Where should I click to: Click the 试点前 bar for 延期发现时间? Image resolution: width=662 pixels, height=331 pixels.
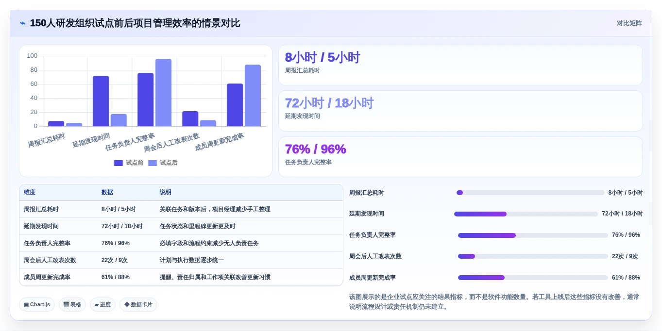[101, 101]
